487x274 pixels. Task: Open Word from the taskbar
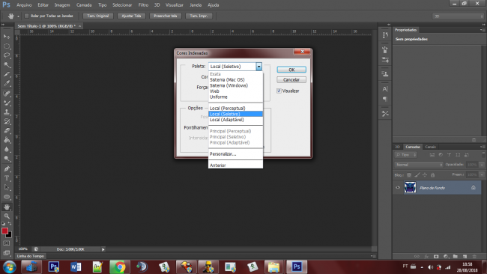point(76,267)
